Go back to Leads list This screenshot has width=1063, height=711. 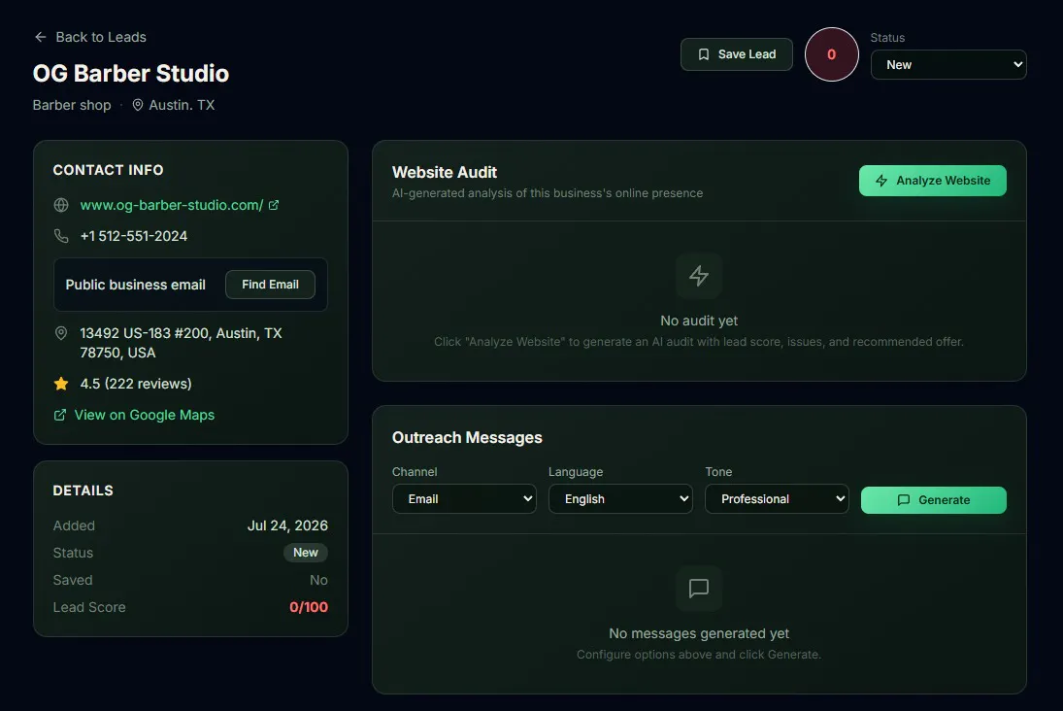tap(90, 37)
